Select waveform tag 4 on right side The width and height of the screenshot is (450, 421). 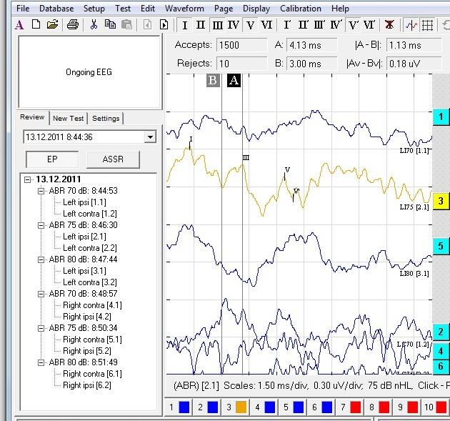pyautogui.click(x=441, y=351)
